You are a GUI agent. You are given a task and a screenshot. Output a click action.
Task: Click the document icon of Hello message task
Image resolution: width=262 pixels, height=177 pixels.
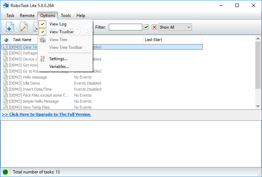[6, 77]
